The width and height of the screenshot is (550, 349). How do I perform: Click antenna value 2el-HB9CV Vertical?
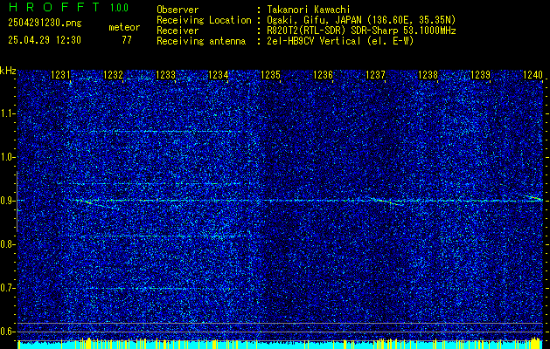(314, 41)
